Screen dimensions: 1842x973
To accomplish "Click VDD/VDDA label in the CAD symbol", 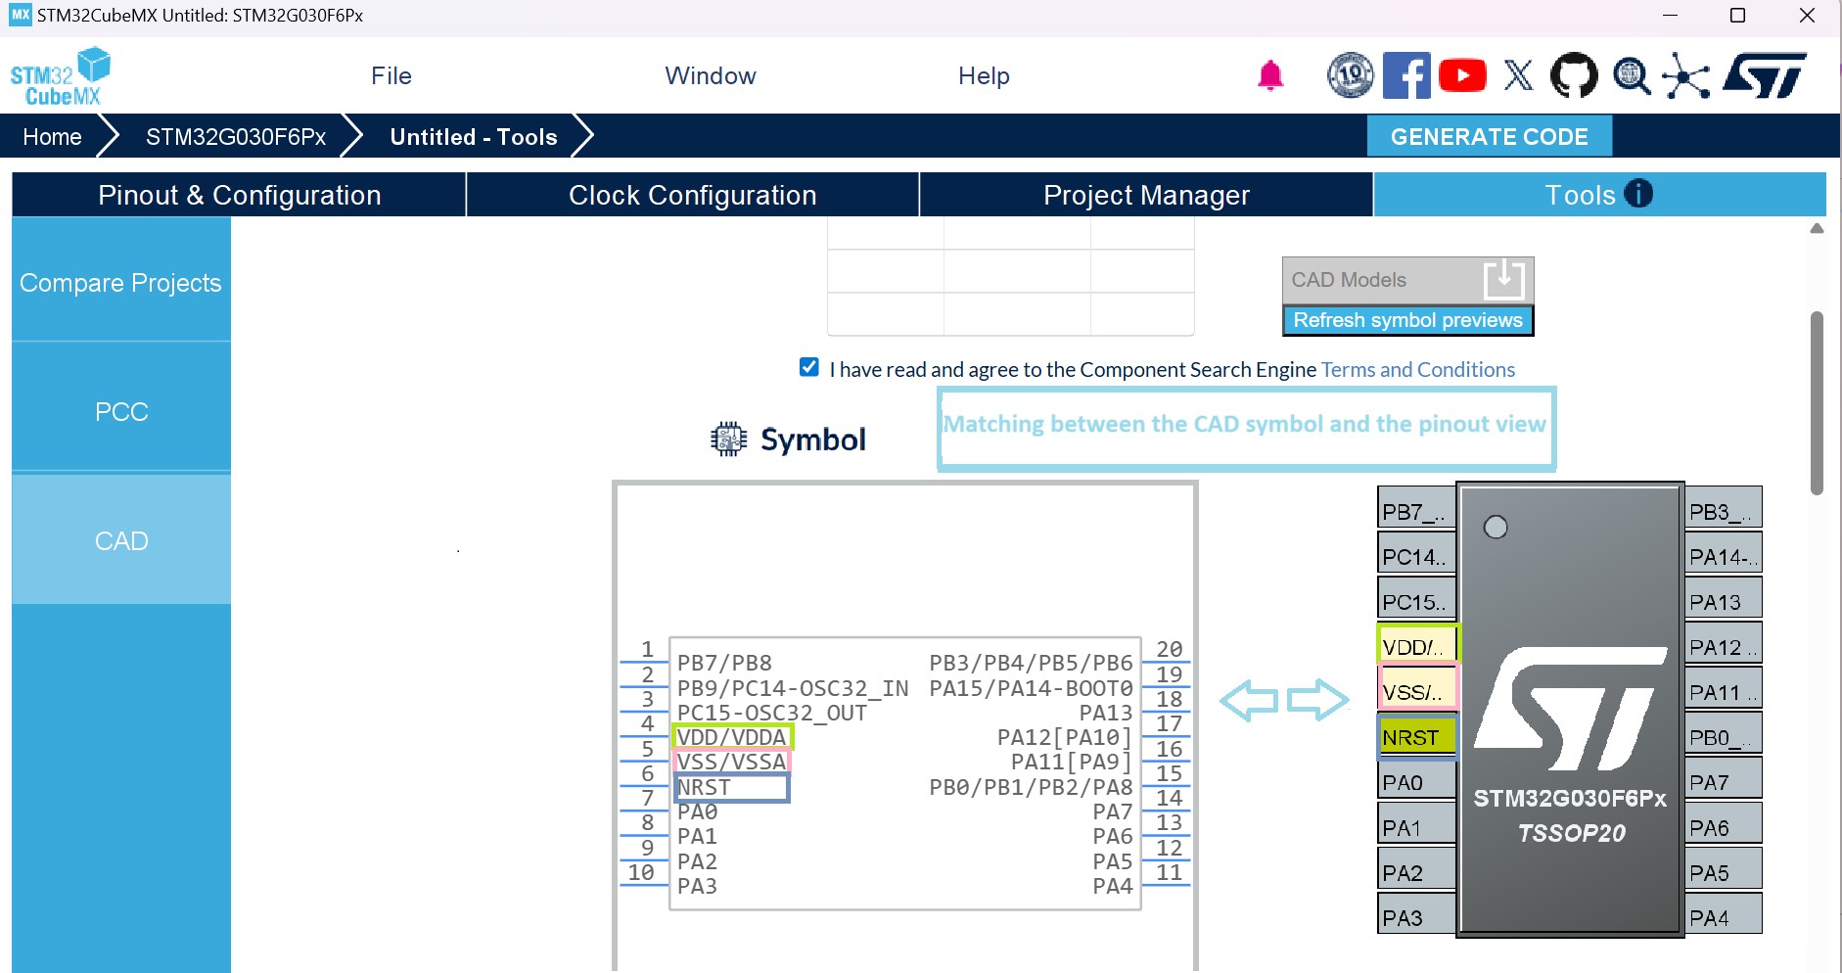I will point(732,737).
